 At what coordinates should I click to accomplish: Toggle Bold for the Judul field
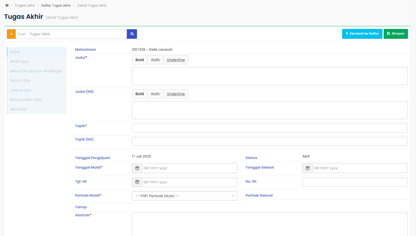click(139, 60)
